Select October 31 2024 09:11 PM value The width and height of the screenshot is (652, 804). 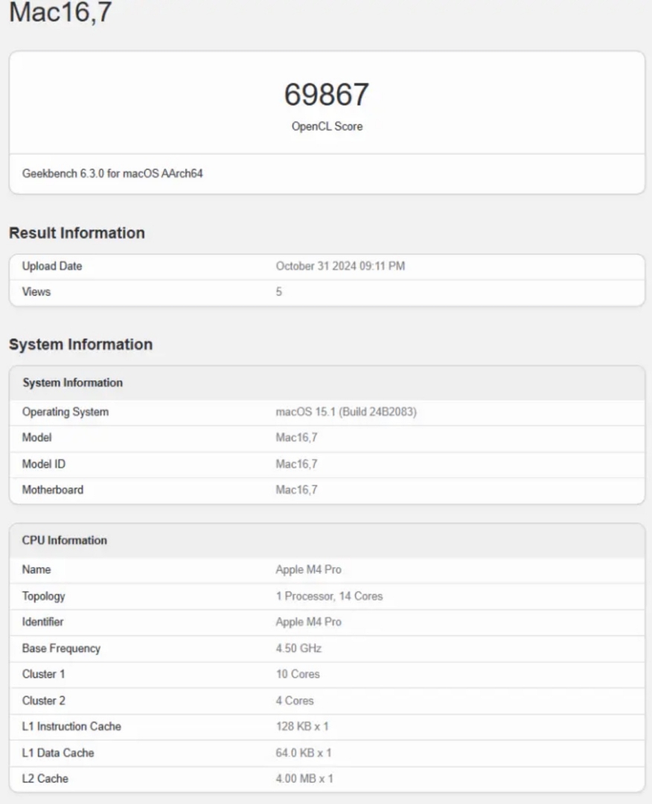[x=340, y=266]
